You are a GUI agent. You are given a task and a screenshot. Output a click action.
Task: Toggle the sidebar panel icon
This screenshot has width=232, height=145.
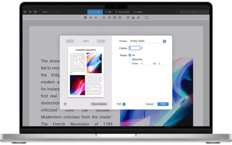click(25, 12)
